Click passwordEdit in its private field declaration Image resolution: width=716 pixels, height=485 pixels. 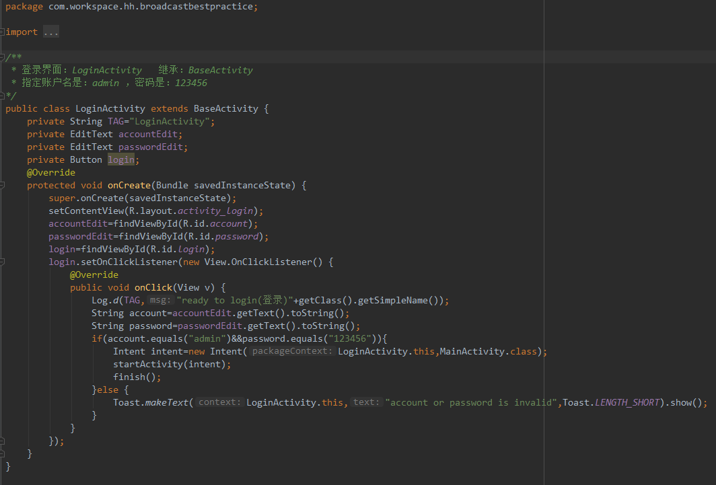pos(151,147)
